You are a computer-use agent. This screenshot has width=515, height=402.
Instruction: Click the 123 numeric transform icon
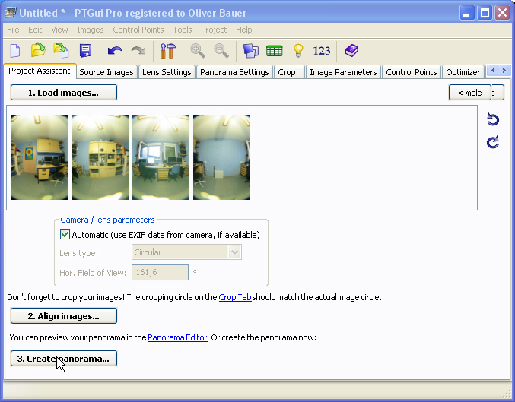click(322, 51)
